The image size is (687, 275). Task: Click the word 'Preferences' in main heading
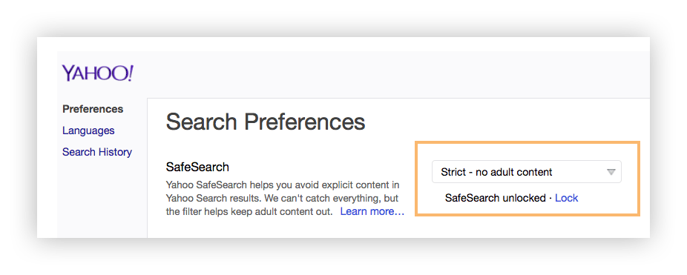[304, 122]
